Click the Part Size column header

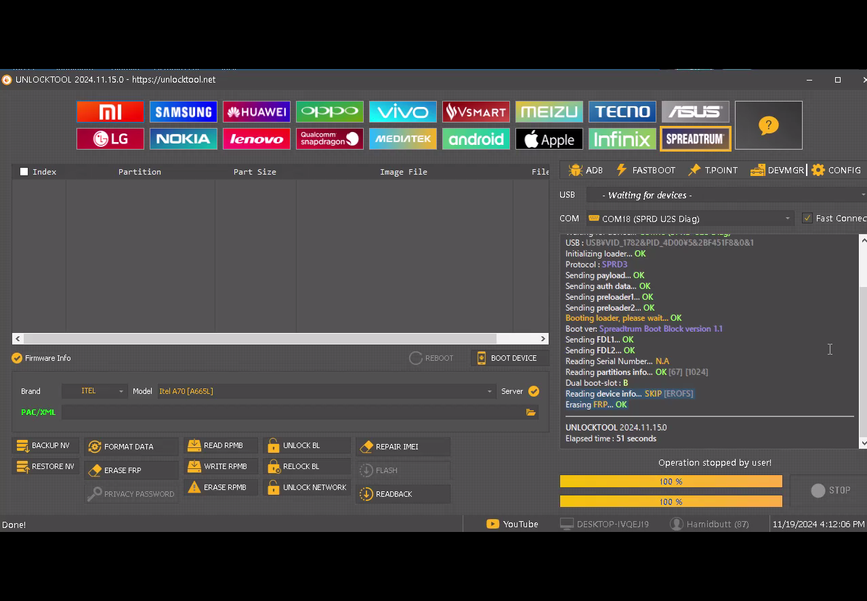pyautogui.click(x=255, y=172)
